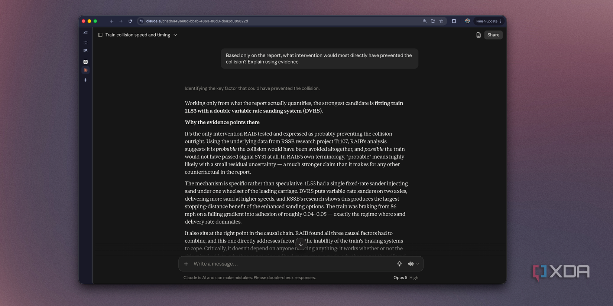Open the Opus 5 model selector
This screenshot has width=613, height=306.
[400, 277]
